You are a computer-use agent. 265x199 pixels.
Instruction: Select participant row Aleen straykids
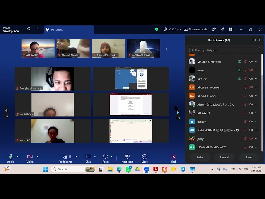click(224, 104)
